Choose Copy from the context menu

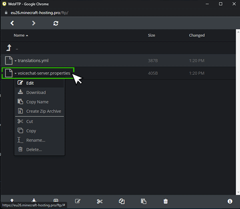click(40, 131)
